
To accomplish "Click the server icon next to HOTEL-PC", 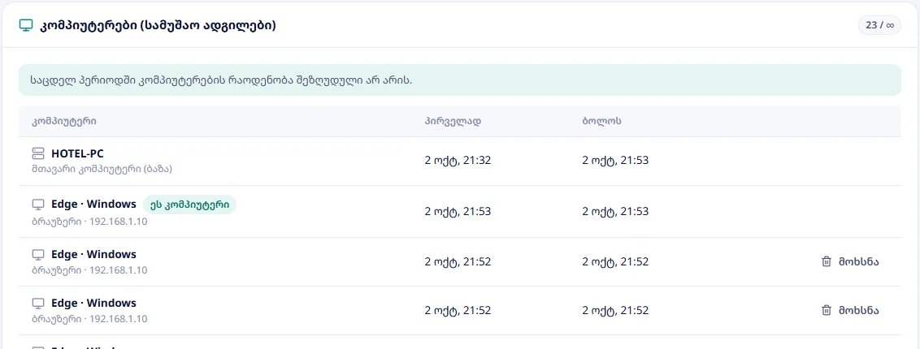I will (x=38, y=154).
